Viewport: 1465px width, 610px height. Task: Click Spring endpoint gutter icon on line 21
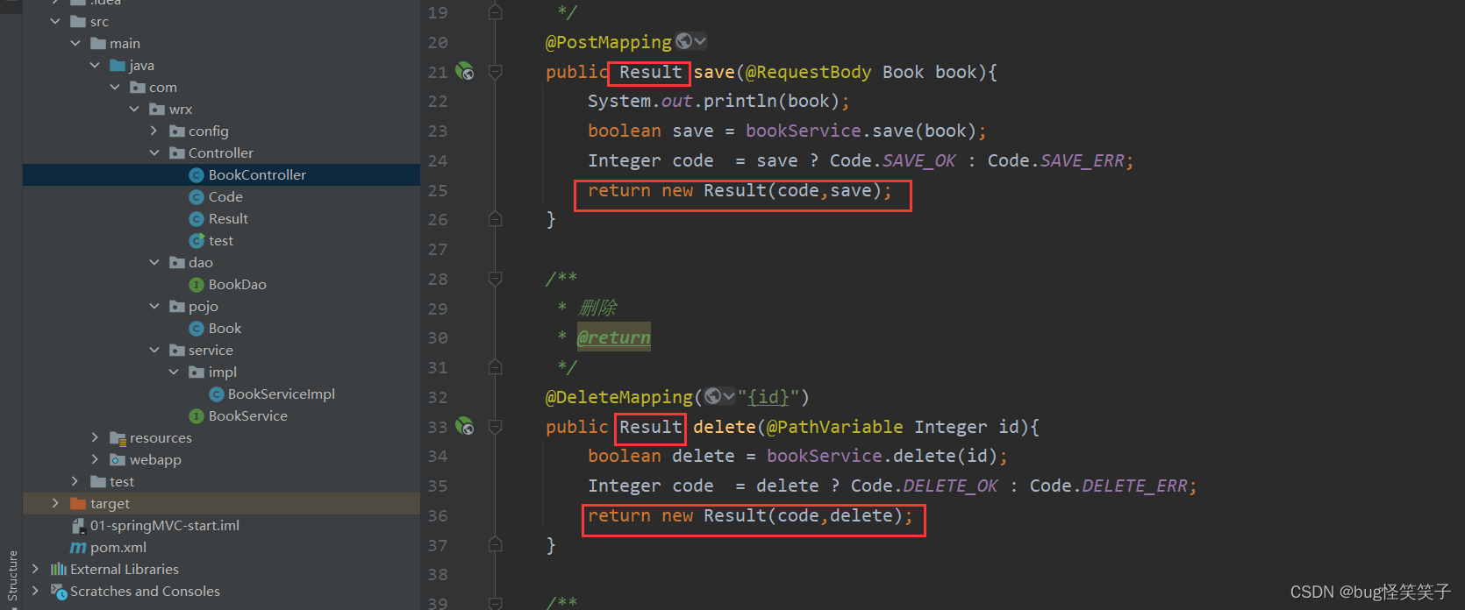tap(465, 72)
